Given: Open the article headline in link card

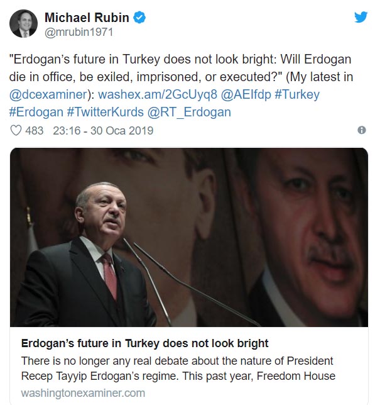Looking at the screenshot, I should 144,343.
